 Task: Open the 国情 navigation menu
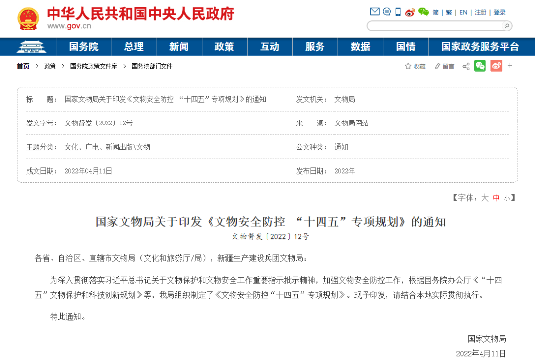point(406,47)
